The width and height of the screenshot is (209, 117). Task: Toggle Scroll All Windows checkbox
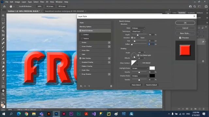[x=18, y=6]
